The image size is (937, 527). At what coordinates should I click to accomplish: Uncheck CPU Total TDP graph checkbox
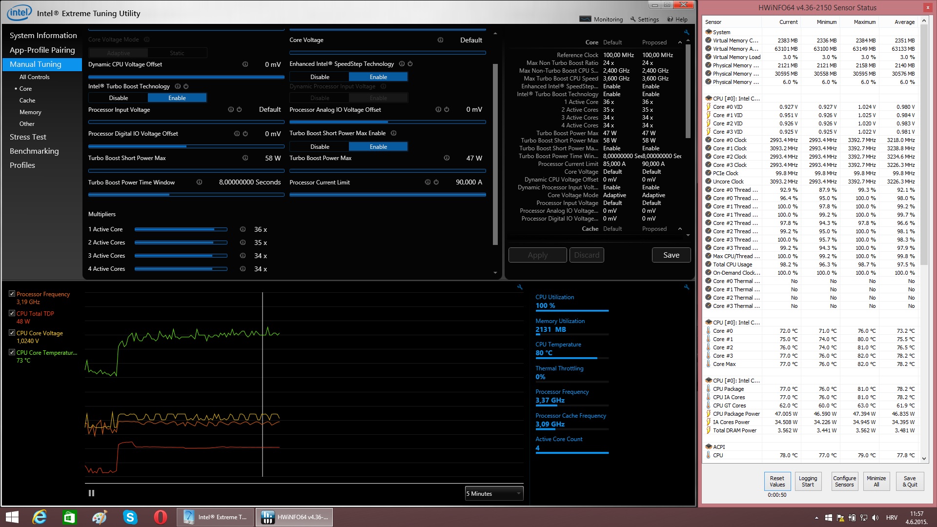point(12,313)
